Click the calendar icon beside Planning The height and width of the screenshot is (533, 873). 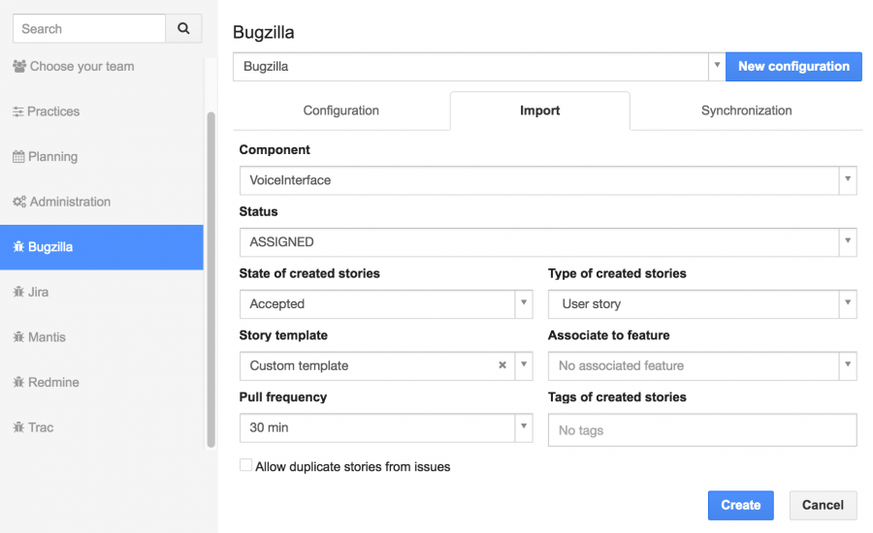(18, 156)
